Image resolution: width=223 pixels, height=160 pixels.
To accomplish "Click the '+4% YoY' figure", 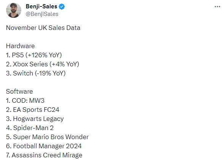I will pyautogui.click(x=64, y=64).
